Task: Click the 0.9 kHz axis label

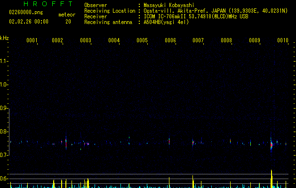Action: click(x=4, y=108)
